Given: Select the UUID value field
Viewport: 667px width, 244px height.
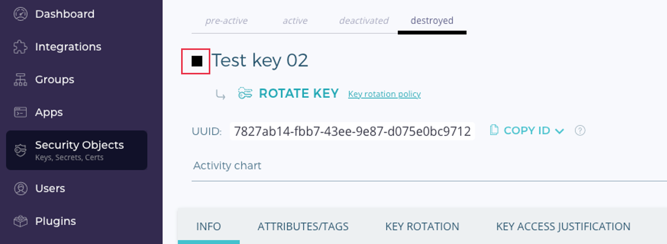Looking at the screenshot, I should [352, 131].
